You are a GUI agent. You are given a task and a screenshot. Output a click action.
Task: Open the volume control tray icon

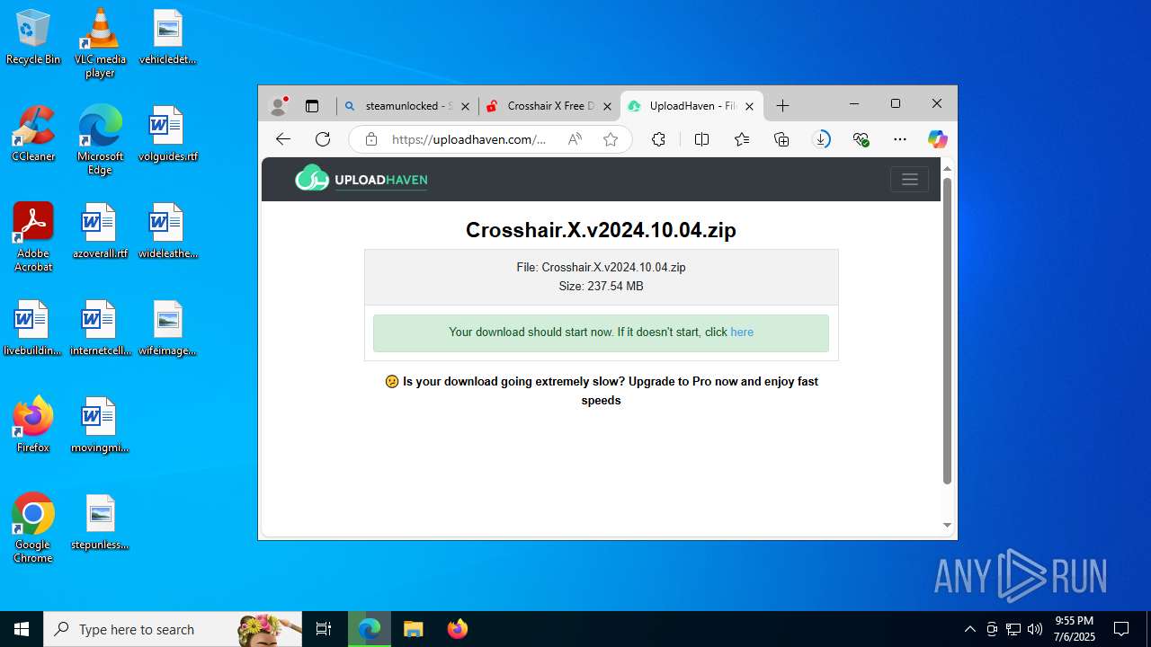click(1034, 629)
